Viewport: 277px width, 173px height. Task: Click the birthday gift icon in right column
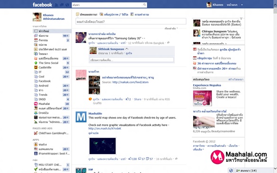pyautogui.click(x=195, y=49)
